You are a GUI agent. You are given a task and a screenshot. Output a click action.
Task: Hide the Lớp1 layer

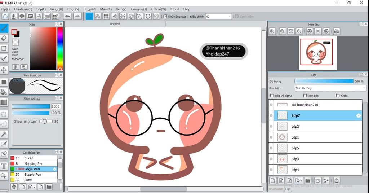(271, 137)
